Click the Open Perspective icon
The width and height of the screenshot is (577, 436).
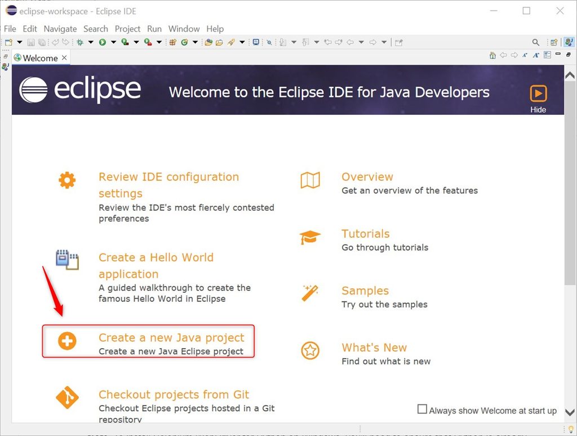point(554,42)
